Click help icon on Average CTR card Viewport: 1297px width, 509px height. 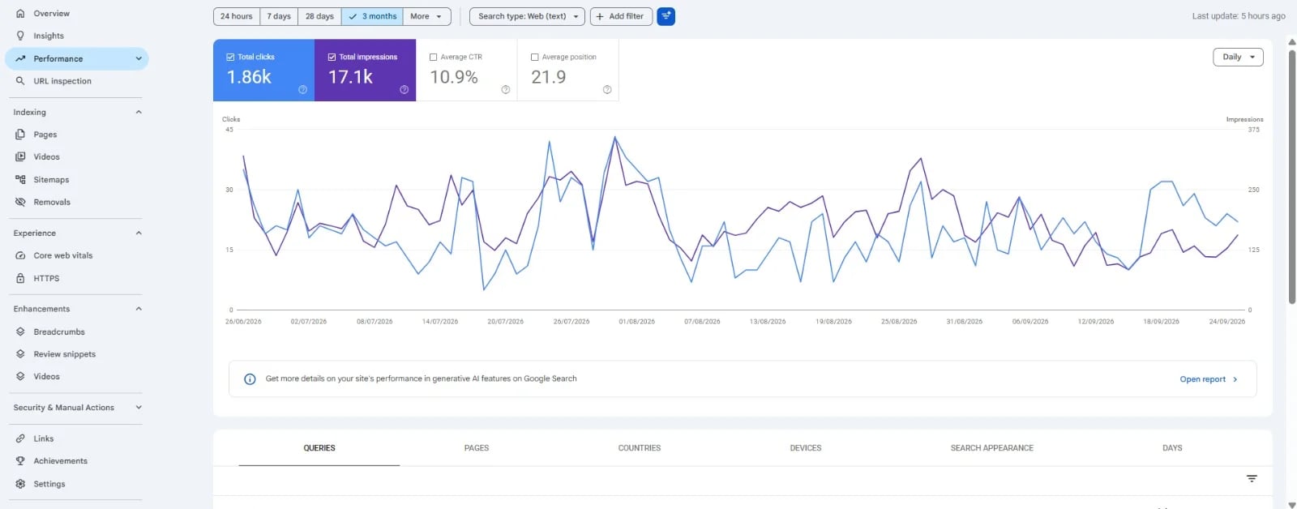pyautogui.click(x=505, y=90)
